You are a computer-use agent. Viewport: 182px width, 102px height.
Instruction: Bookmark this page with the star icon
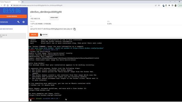[159, 5]
